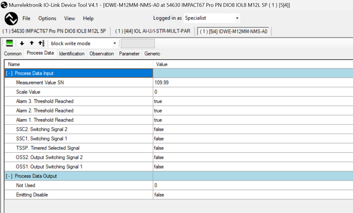This screenshot has width=353, height=213.
Task: Click the false value of OSS1
Action: (159, 167)
